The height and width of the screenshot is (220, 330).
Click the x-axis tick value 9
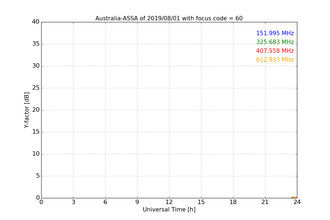137,202
